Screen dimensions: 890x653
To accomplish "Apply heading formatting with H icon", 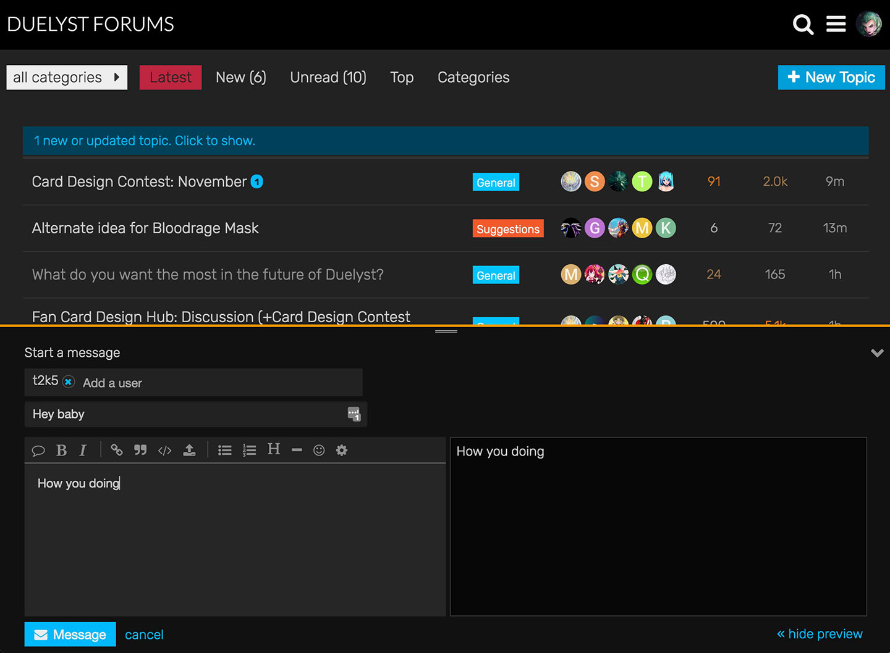I will point(274,449).
